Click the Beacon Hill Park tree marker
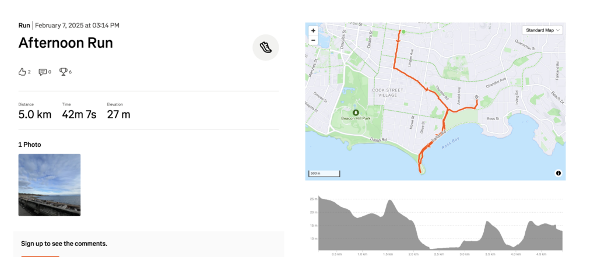This screenshot has width=597, height=257. (355, 112)
